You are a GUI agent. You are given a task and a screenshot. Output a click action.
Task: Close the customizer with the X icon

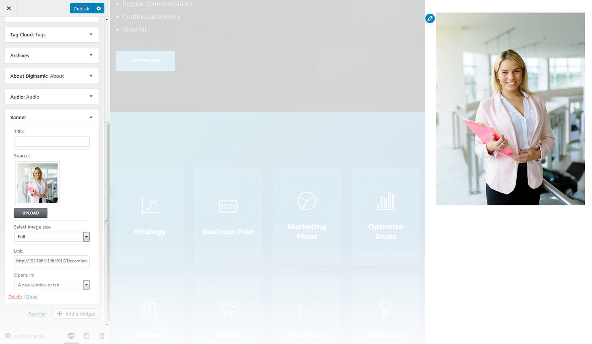click(9, 8)
